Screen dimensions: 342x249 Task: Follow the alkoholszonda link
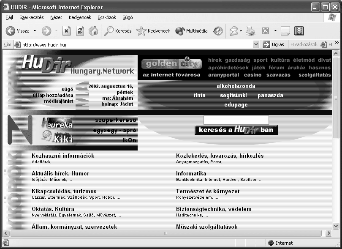pos(236,86)
